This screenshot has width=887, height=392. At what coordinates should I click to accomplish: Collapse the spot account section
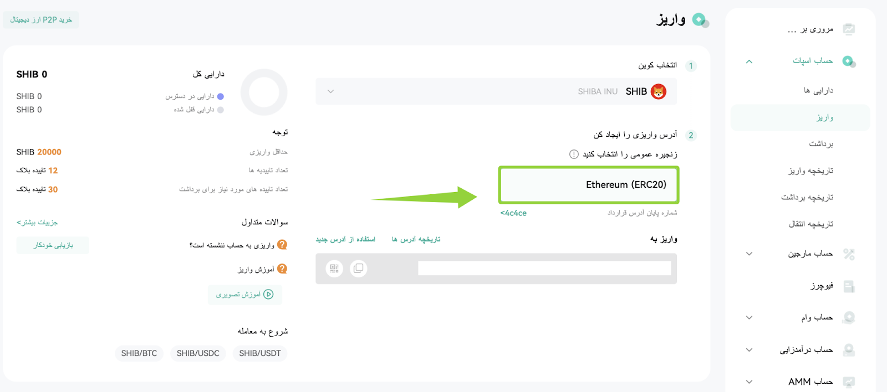point(749,61)
